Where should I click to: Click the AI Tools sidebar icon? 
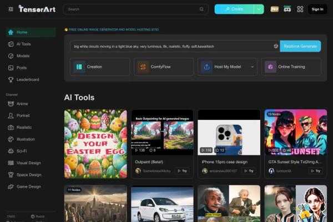point(11,44)
